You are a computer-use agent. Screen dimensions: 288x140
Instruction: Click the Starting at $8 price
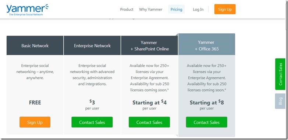pos(207,105)
